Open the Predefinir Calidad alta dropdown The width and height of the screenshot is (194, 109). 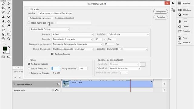(128, 34)
